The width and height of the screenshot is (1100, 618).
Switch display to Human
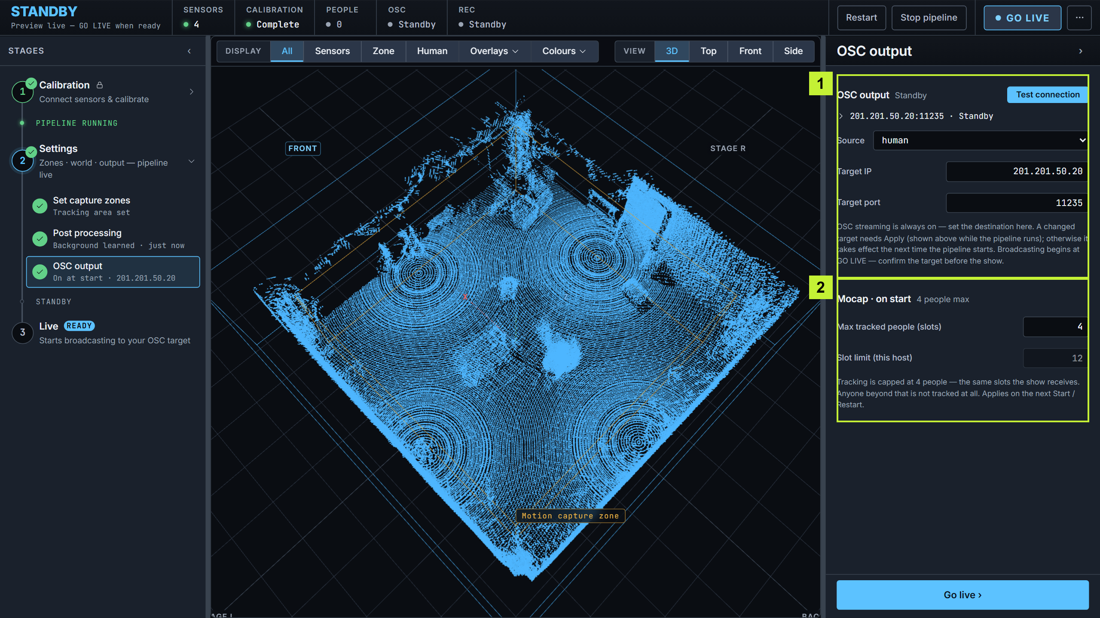(x=432, y=51)
